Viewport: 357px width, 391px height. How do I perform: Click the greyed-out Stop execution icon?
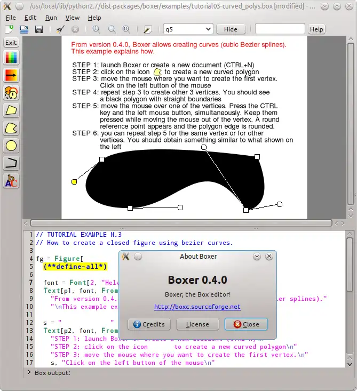pos(75,29)
